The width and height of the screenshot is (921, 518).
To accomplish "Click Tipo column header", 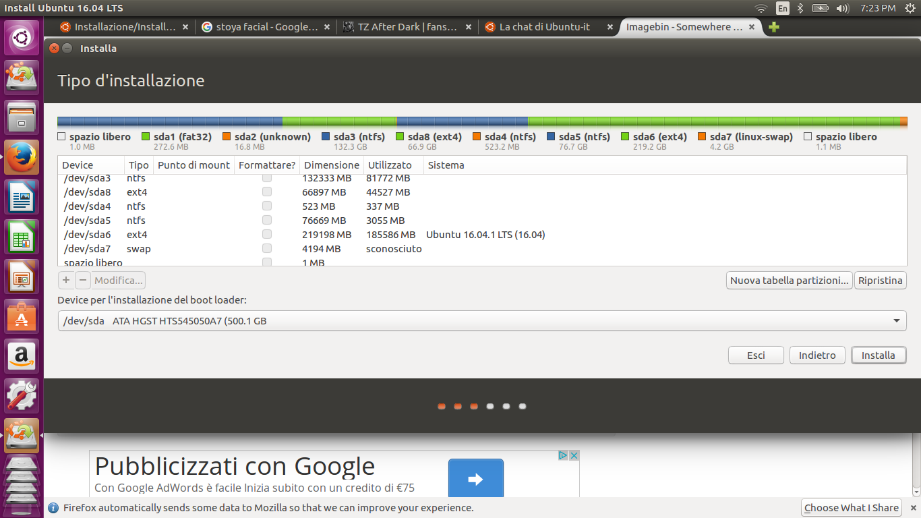I will tap(139, 165).
